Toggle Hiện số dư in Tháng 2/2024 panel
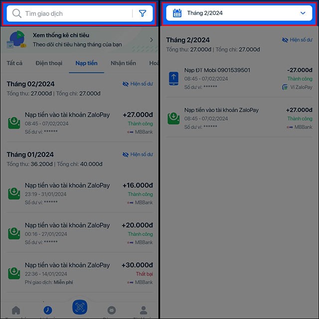Screen dimensions: 319x319 tap(297, 40)
